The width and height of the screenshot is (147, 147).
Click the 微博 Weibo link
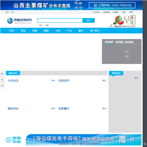coord(131,12)
